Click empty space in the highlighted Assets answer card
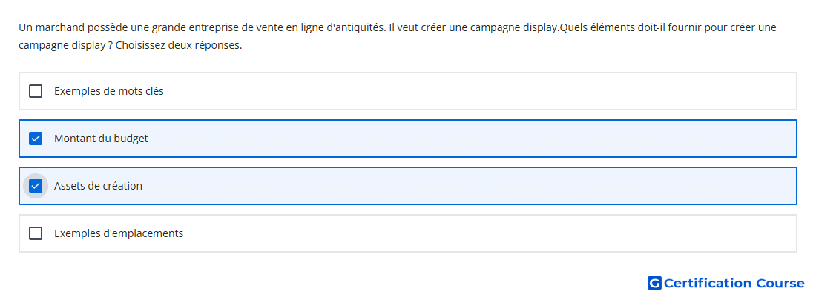 click(468, 186)
